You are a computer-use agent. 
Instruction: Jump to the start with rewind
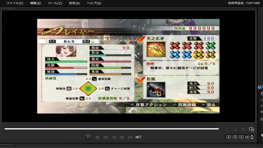[105, 137]
